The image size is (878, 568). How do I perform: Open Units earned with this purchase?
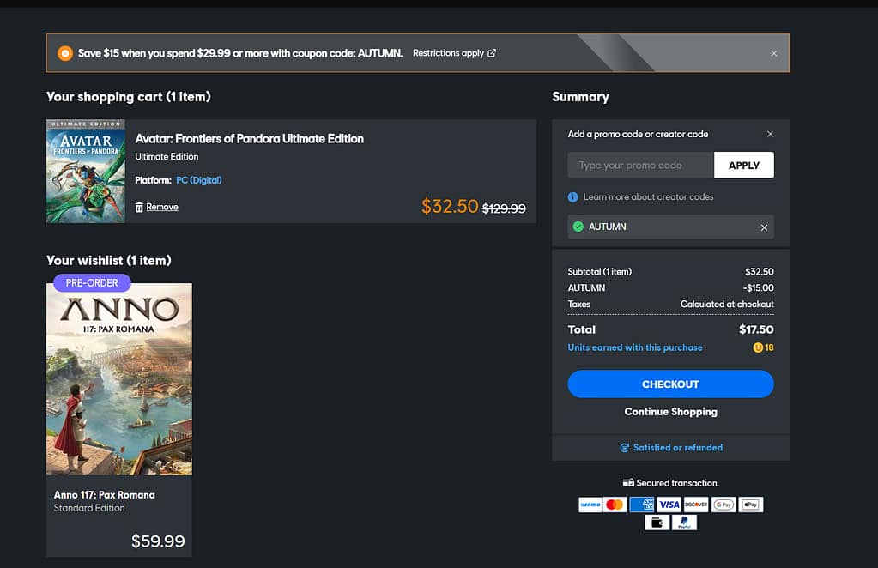coord(635,347)
